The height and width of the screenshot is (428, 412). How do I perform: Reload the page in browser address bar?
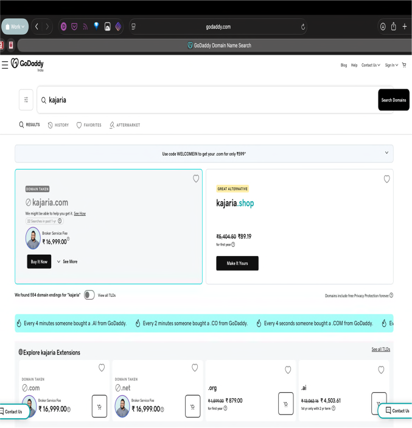(302, 27)
